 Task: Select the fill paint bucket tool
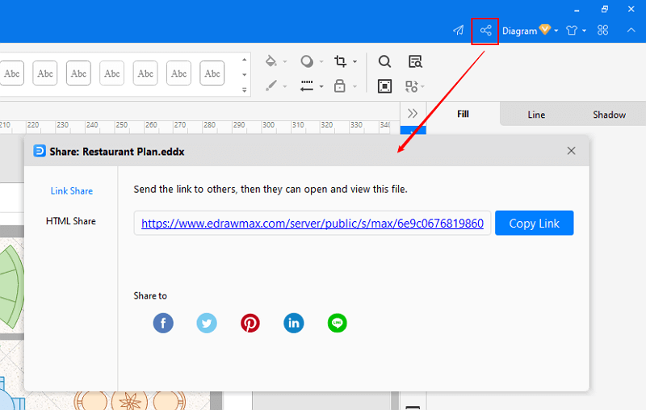271,61
